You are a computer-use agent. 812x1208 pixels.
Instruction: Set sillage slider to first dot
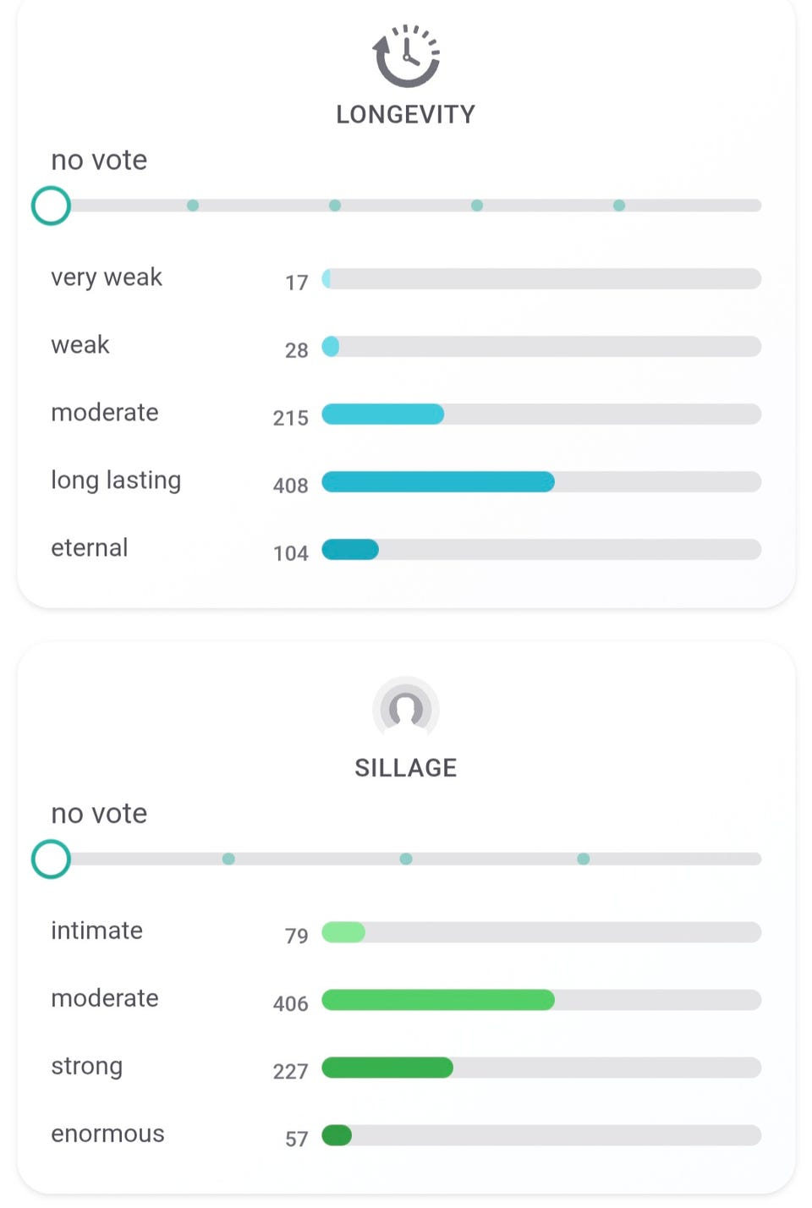pyautogui.click(x=228, y=859)
